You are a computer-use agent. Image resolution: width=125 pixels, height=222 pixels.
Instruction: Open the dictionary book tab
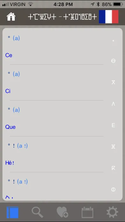coord(13,212)
